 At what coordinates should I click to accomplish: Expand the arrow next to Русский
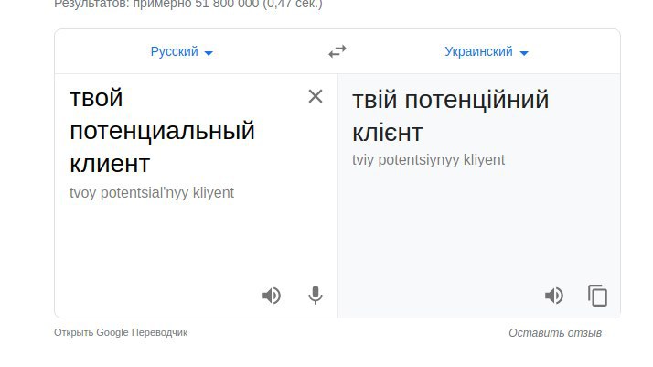[209, 53]
